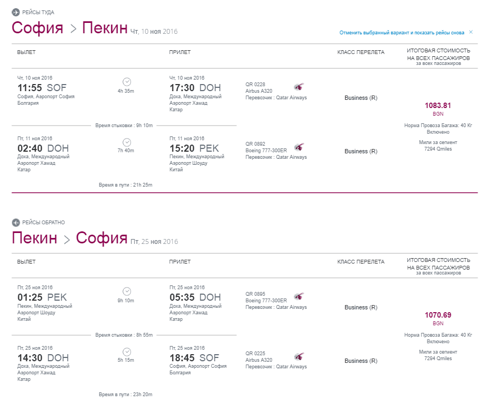Image resolution: width=489 pixels, height=400 pixels.
Task: Click Qatar Airways logo next to QR 0892
Action: click(x=299, y=146)
